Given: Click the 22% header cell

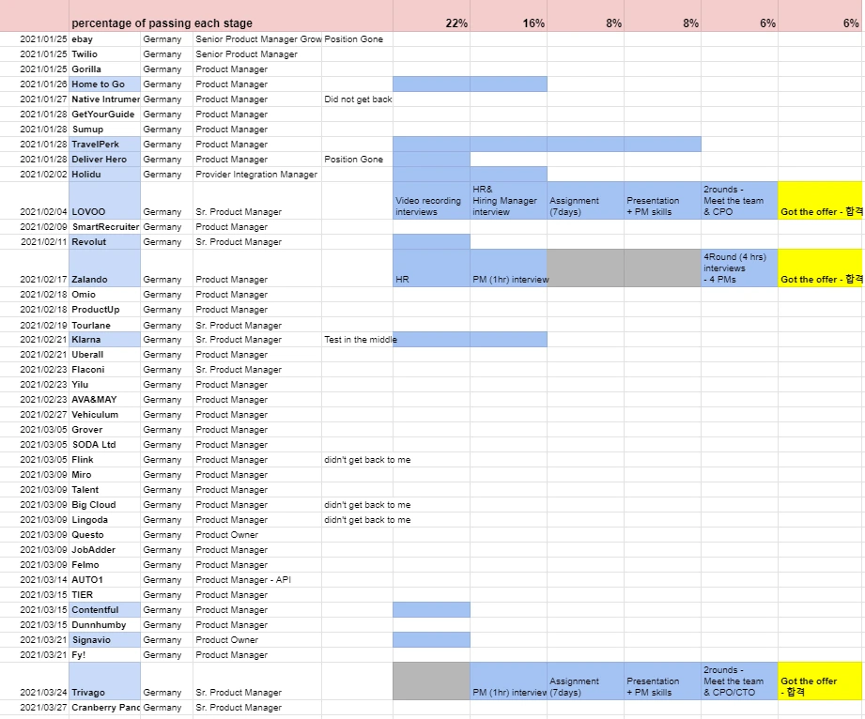Looking at the screenshot, I should click(431, 16).
